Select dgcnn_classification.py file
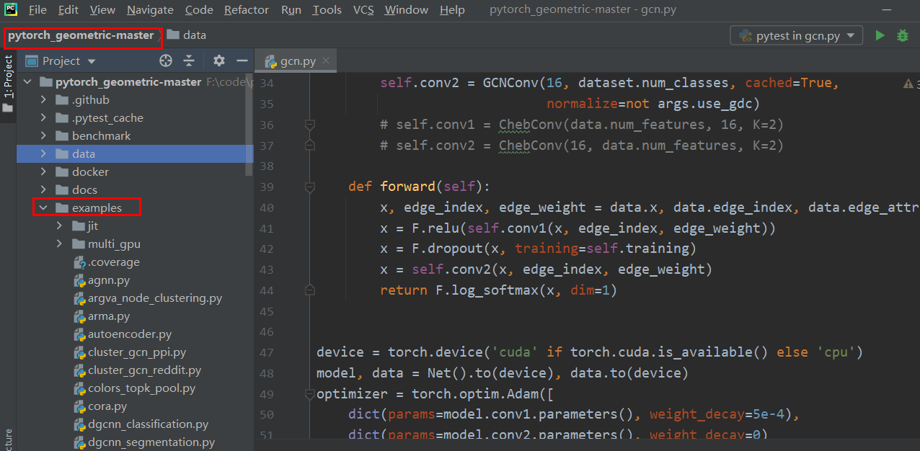Viewport: 920px width, 451px height. click(x=148, y=424)
